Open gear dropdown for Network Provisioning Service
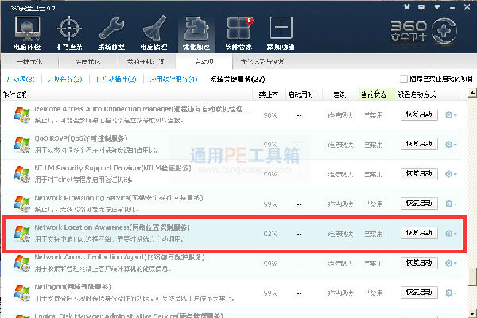 click(x=451, y=204)
